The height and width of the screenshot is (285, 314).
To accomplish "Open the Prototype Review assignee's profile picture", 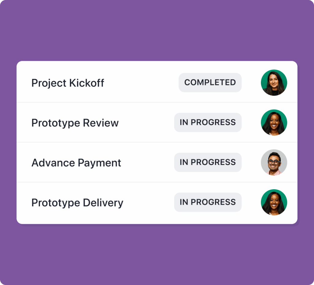I will pyautogui.click(x=274, y=122).
